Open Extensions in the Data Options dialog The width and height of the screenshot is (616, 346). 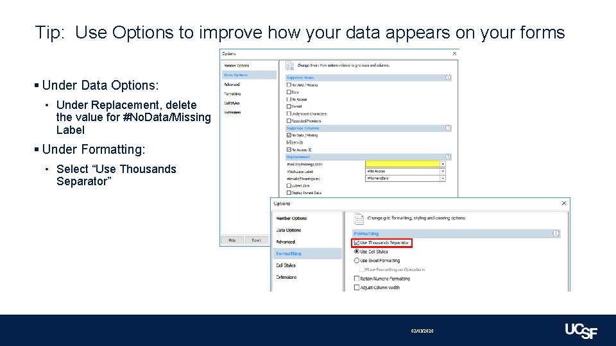coord(232,112)
